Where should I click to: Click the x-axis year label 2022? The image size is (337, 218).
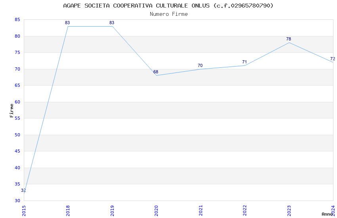coord(245,211)
